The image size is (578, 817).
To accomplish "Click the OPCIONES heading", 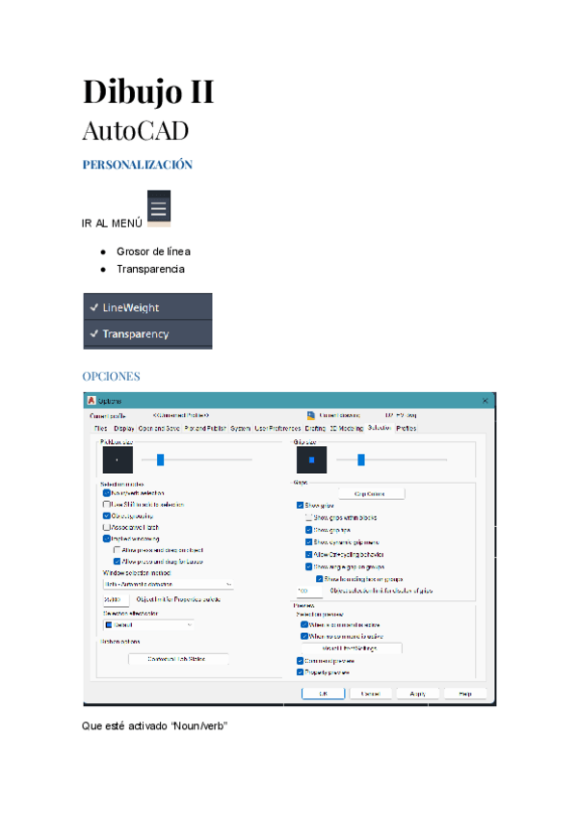I will [x=111, y=377].
